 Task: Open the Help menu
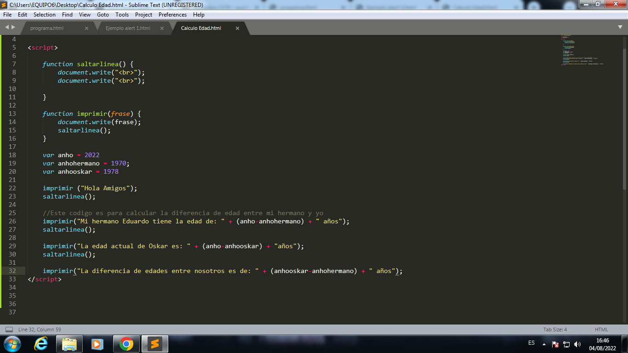point(199,15)
